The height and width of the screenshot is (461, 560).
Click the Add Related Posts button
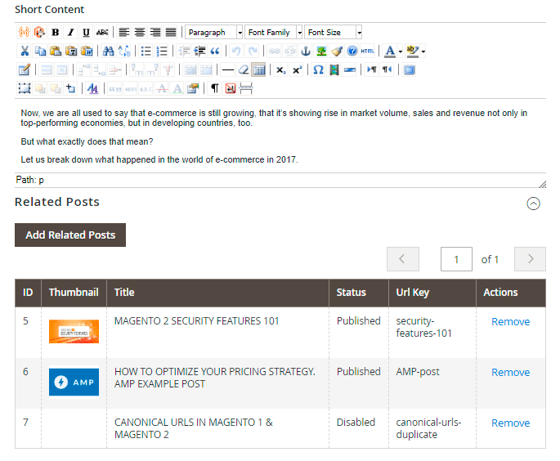click(70, 235)
